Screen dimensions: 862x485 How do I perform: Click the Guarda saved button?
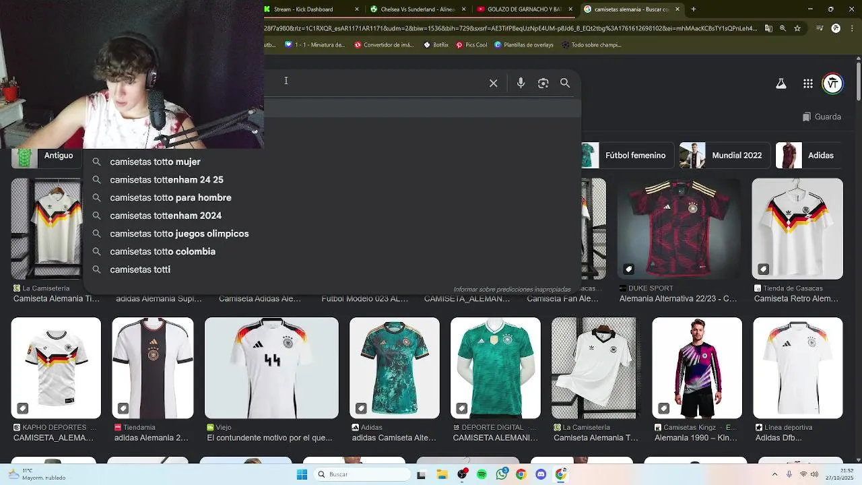(x=822, y=117)
